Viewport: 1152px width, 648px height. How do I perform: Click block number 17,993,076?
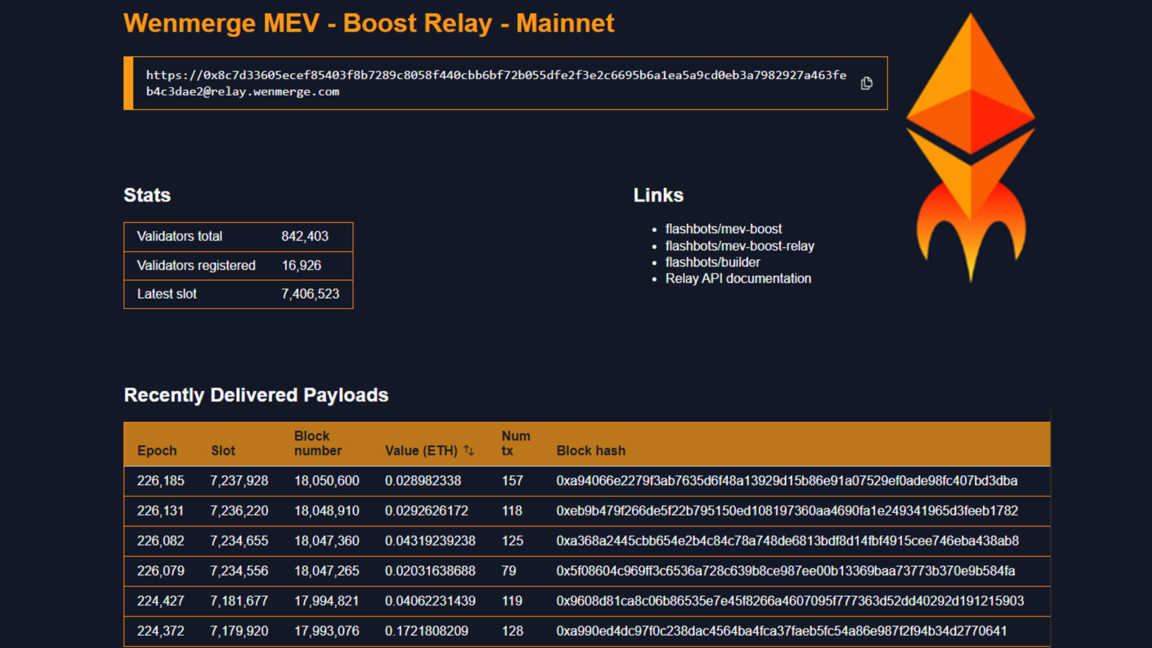click(x=326, y=631)
